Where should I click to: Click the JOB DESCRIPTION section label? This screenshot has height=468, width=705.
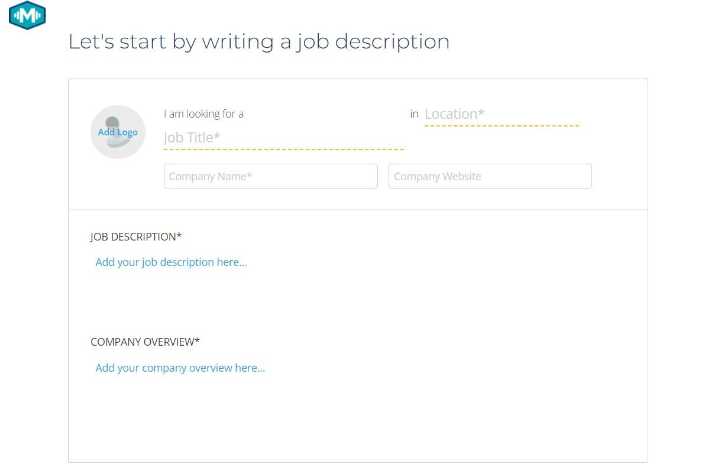(133, 237)
